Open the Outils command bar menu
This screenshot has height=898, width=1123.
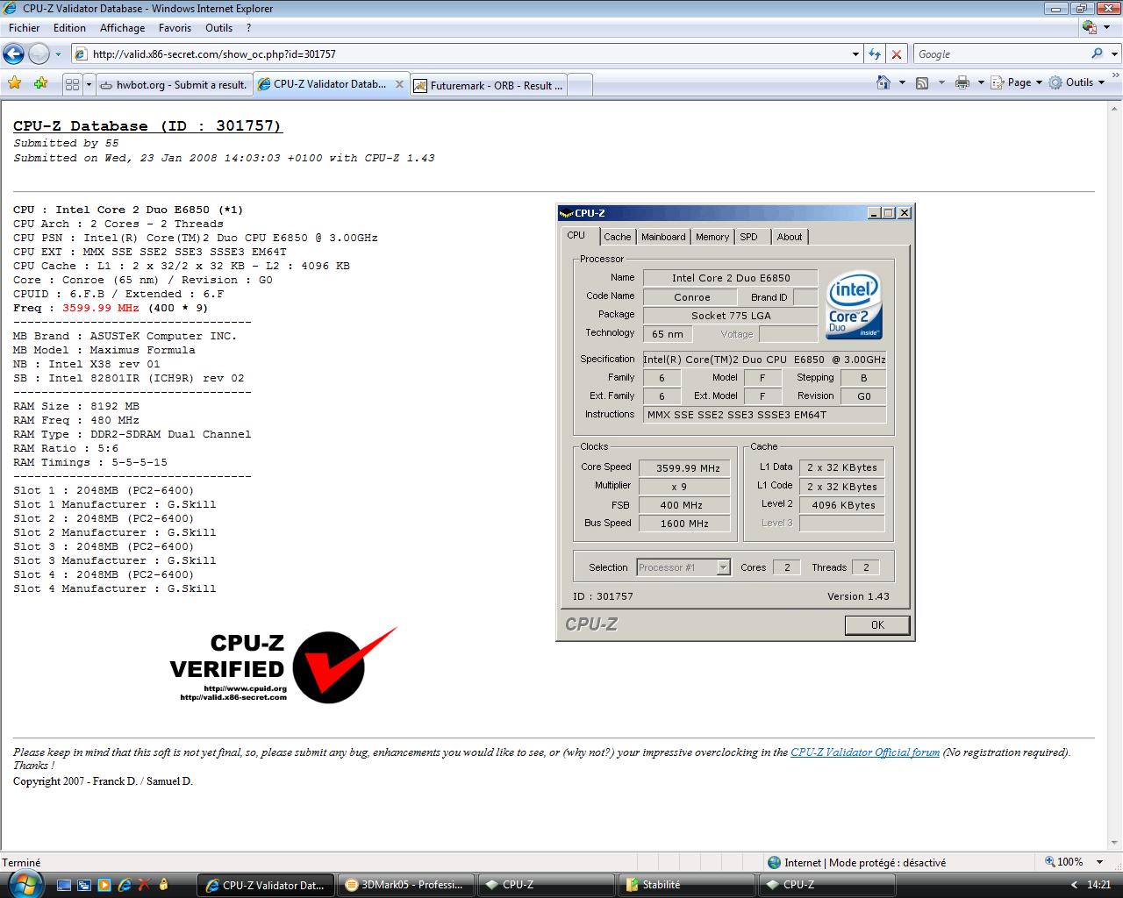[1077, 82]
